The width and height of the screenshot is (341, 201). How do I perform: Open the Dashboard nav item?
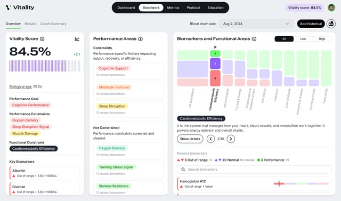tap(126, 7)
